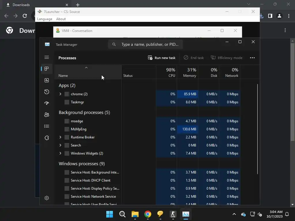Screen dimensions: 295x221
Task: Focus the Task Manager search box
Action: (145, 44)
